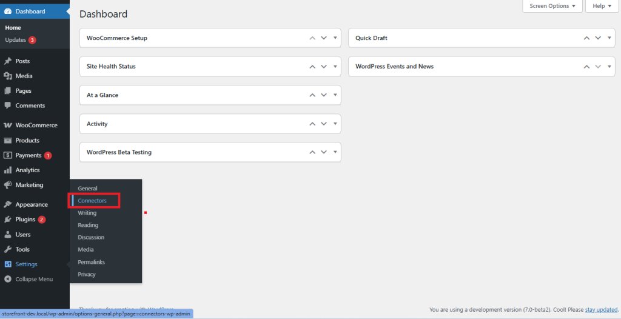Viewport: 621px width, 319px height.
Task: Toggle the WooCommerce Setup panel triangle
Action: pyautogui.click(x=335, y=38)
